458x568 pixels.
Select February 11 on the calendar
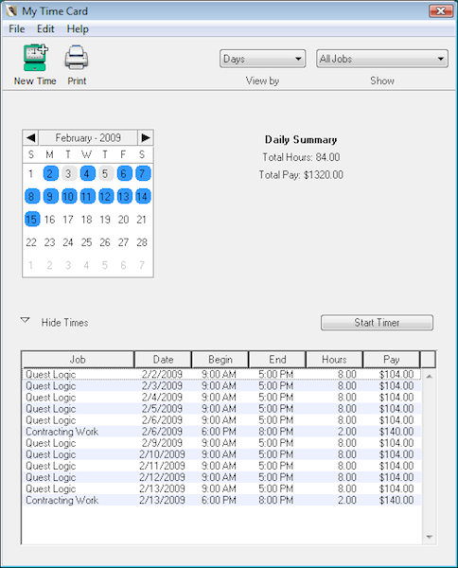87,197
